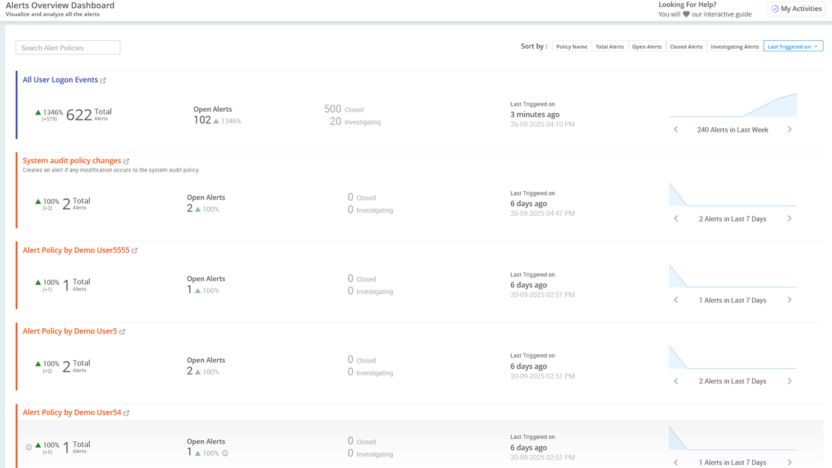Sort alert policies by Investigating Alerts

pyautogui.click(x=734, y=46)
